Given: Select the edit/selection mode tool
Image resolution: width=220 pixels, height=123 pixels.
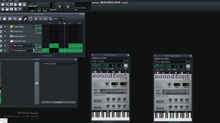Looking at the screenshot, I should pyautogui.click(x=30, y=19).
